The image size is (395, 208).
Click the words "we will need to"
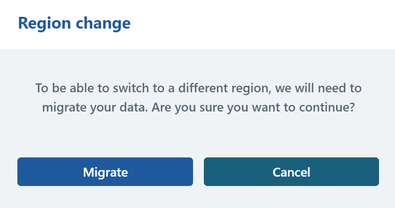(318, 88)
